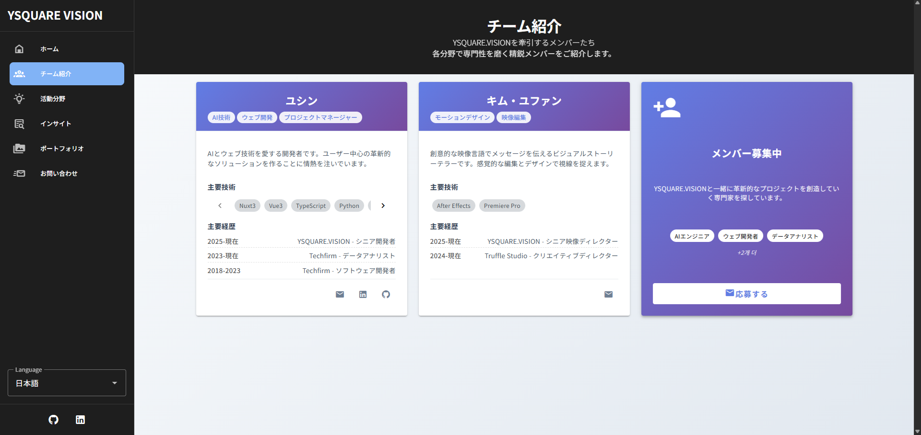
Task: Select チーム紹介 menu item
Action: tap(67, 74)
